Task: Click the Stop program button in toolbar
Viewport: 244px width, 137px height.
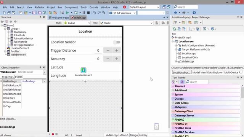Action: (x=88, y=13)
